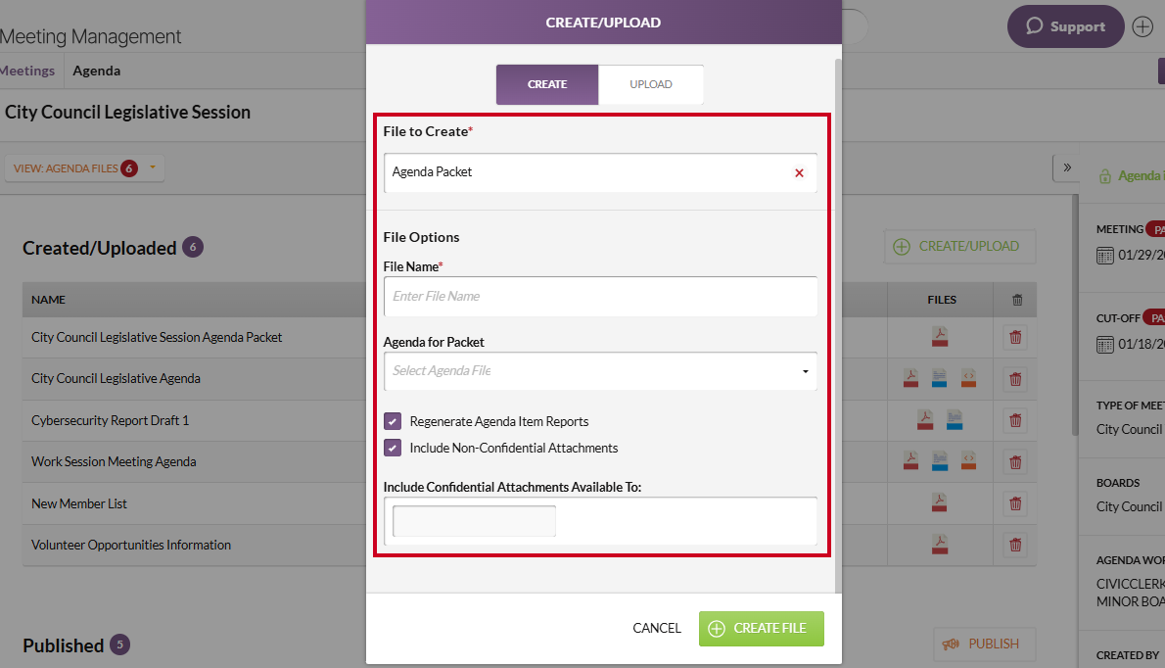This screenshot has width=1165, height=668.
Task: Click the FILES column header
Action: [942, 300]
